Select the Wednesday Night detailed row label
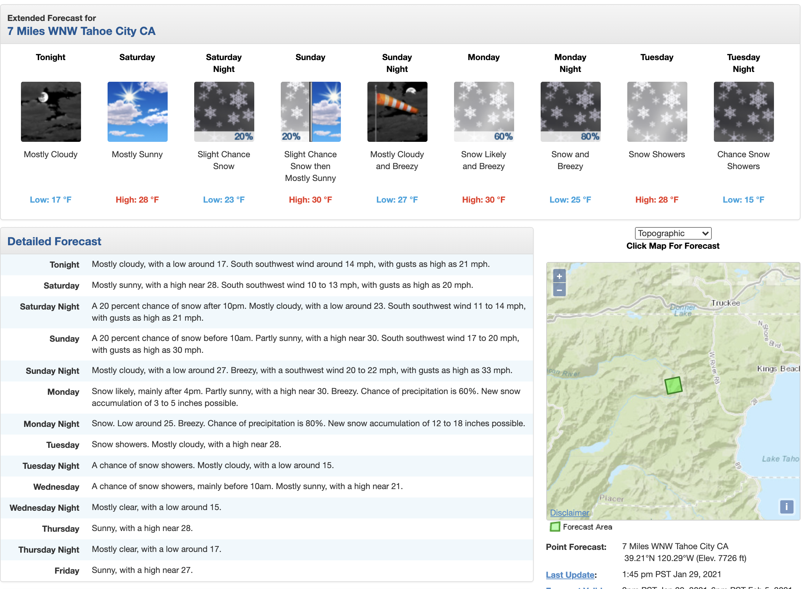This screenshot has height=589, width=804. [45, 508]
